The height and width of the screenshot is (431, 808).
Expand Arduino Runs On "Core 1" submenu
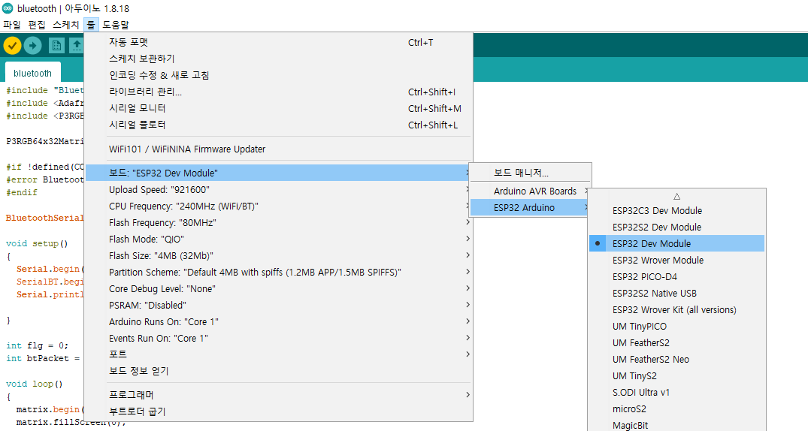(278, 321)
